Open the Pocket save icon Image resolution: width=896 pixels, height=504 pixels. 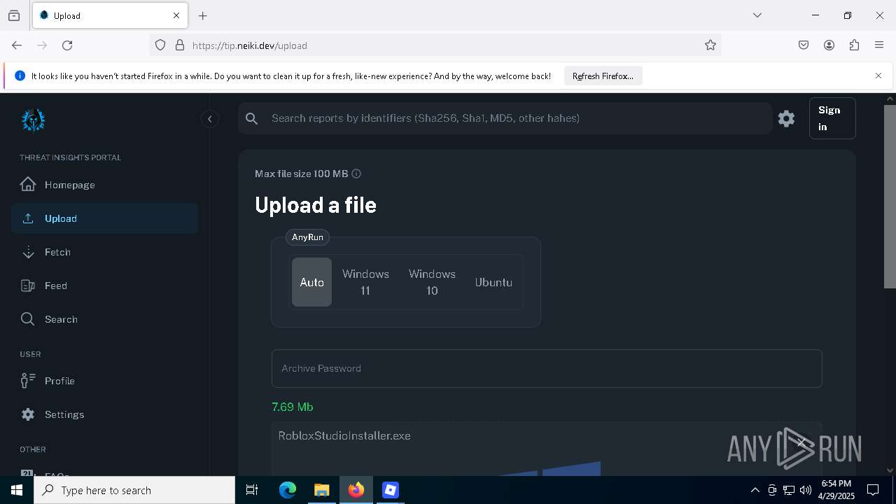[x=804, y=45]
